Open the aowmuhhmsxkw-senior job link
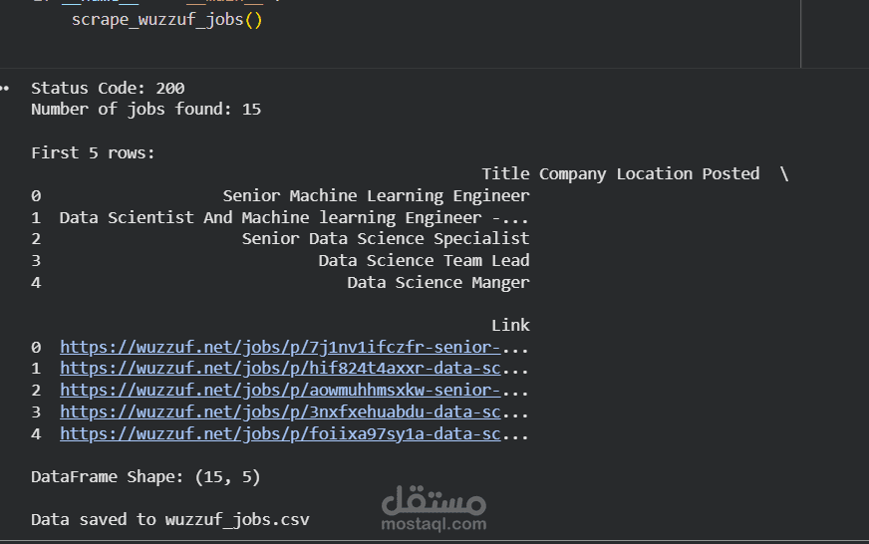 click(x=280, y=391)
